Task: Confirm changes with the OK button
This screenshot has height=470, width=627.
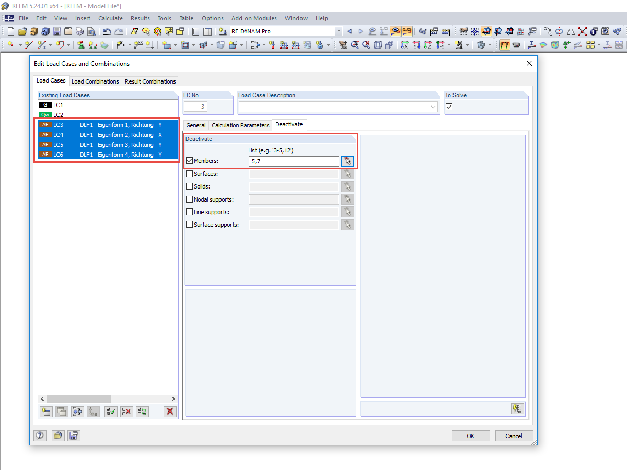Action: pyautogui.click(x=471, y=436)
